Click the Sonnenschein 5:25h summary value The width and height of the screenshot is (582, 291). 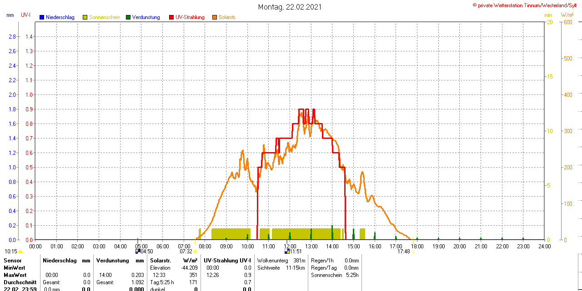(x=352, y=275)
